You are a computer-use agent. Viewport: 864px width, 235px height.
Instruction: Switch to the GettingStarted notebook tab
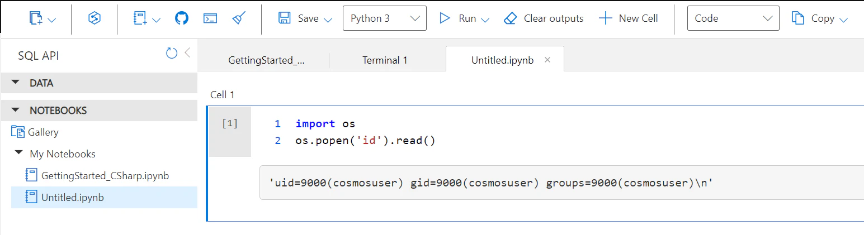[267, 60]
